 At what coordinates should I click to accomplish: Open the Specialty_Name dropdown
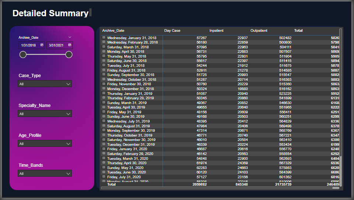(45, 114)
